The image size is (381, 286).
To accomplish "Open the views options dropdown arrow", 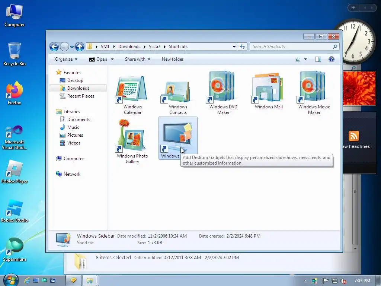I will pos(306,59).
